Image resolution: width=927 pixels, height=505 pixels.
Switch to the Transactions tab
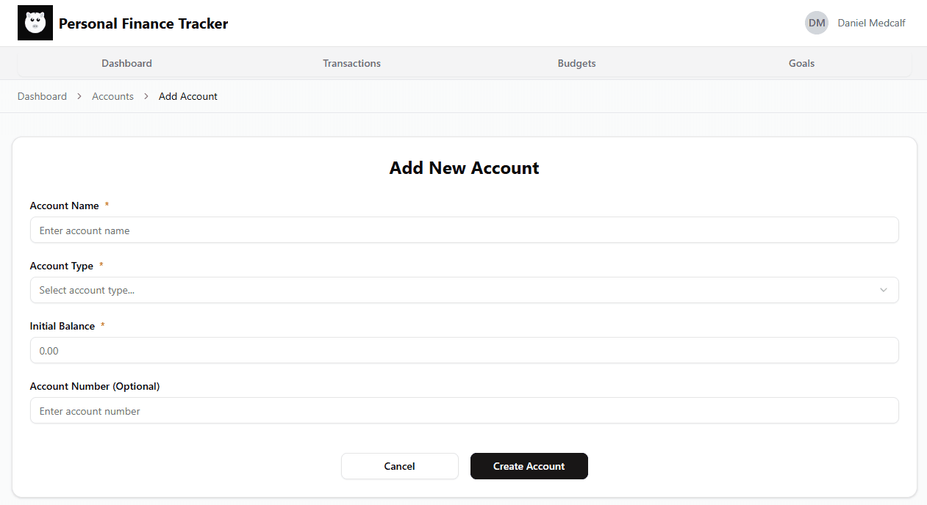[351, 63]
